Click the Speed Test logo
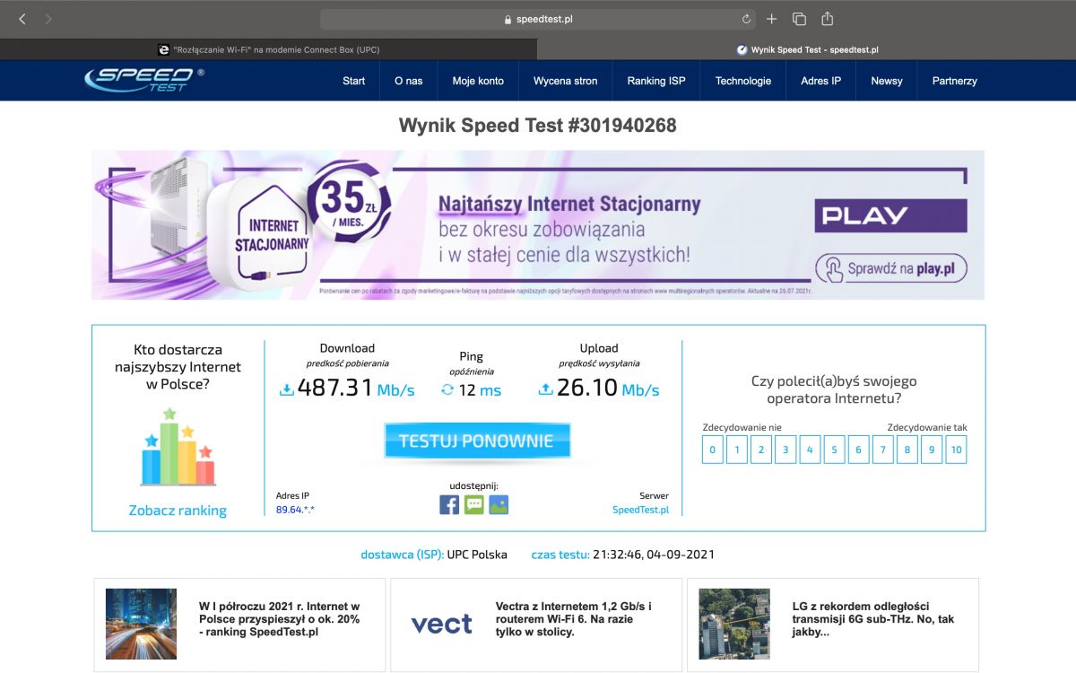The height and width of the screenshot is (673, 1076). [x=144, y=80]
